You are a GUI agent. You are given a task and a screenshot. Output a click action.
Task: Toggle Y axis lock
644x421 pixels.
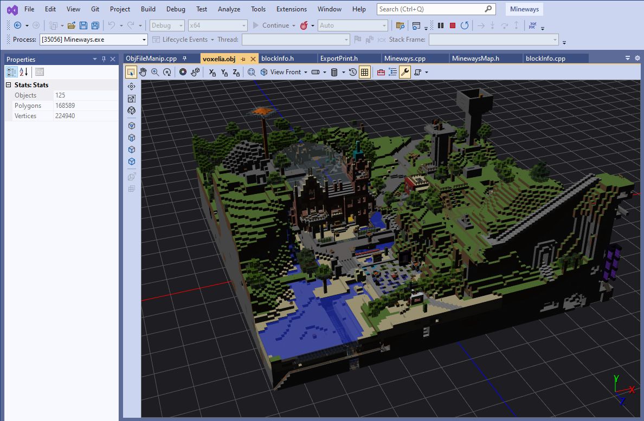[224, 72]
